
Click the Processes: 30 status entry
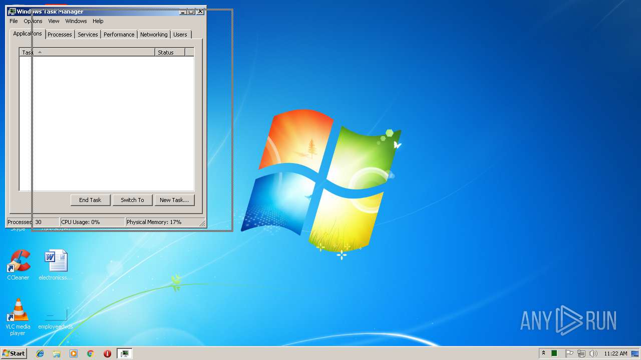[x=33, y=222]
